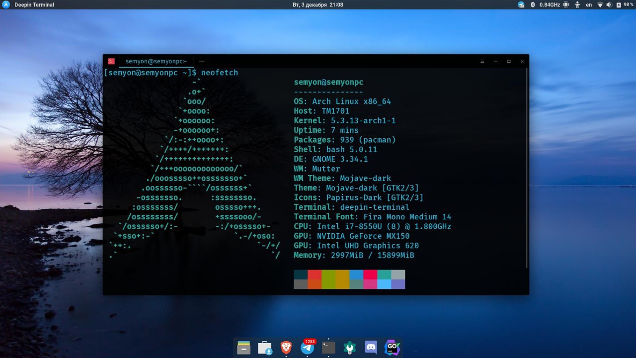Click the volume speaker icon
636x358 pixels.
click(x=609, y=4)
